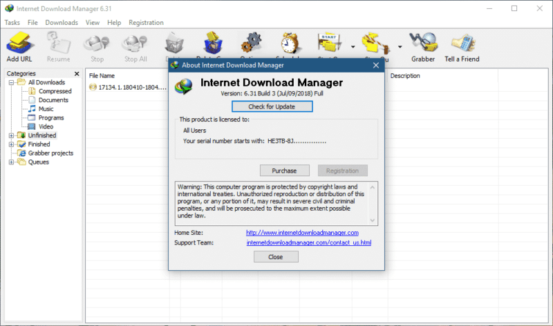This screenshot has height=326, width=553.
Task: Click the Add URL toolbar icon
Action: (19, 43)
